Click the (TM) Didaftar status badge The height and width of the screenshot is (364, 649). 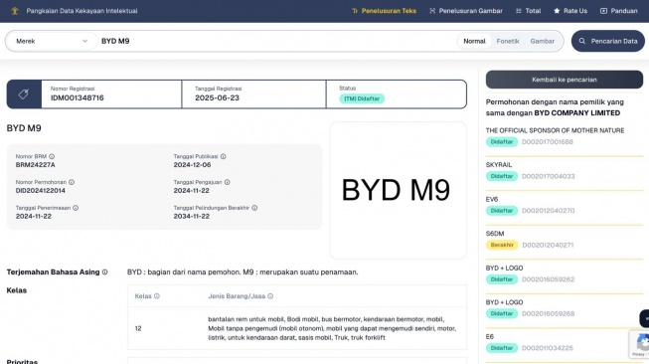pyautogui.click(x=362, y=98)
